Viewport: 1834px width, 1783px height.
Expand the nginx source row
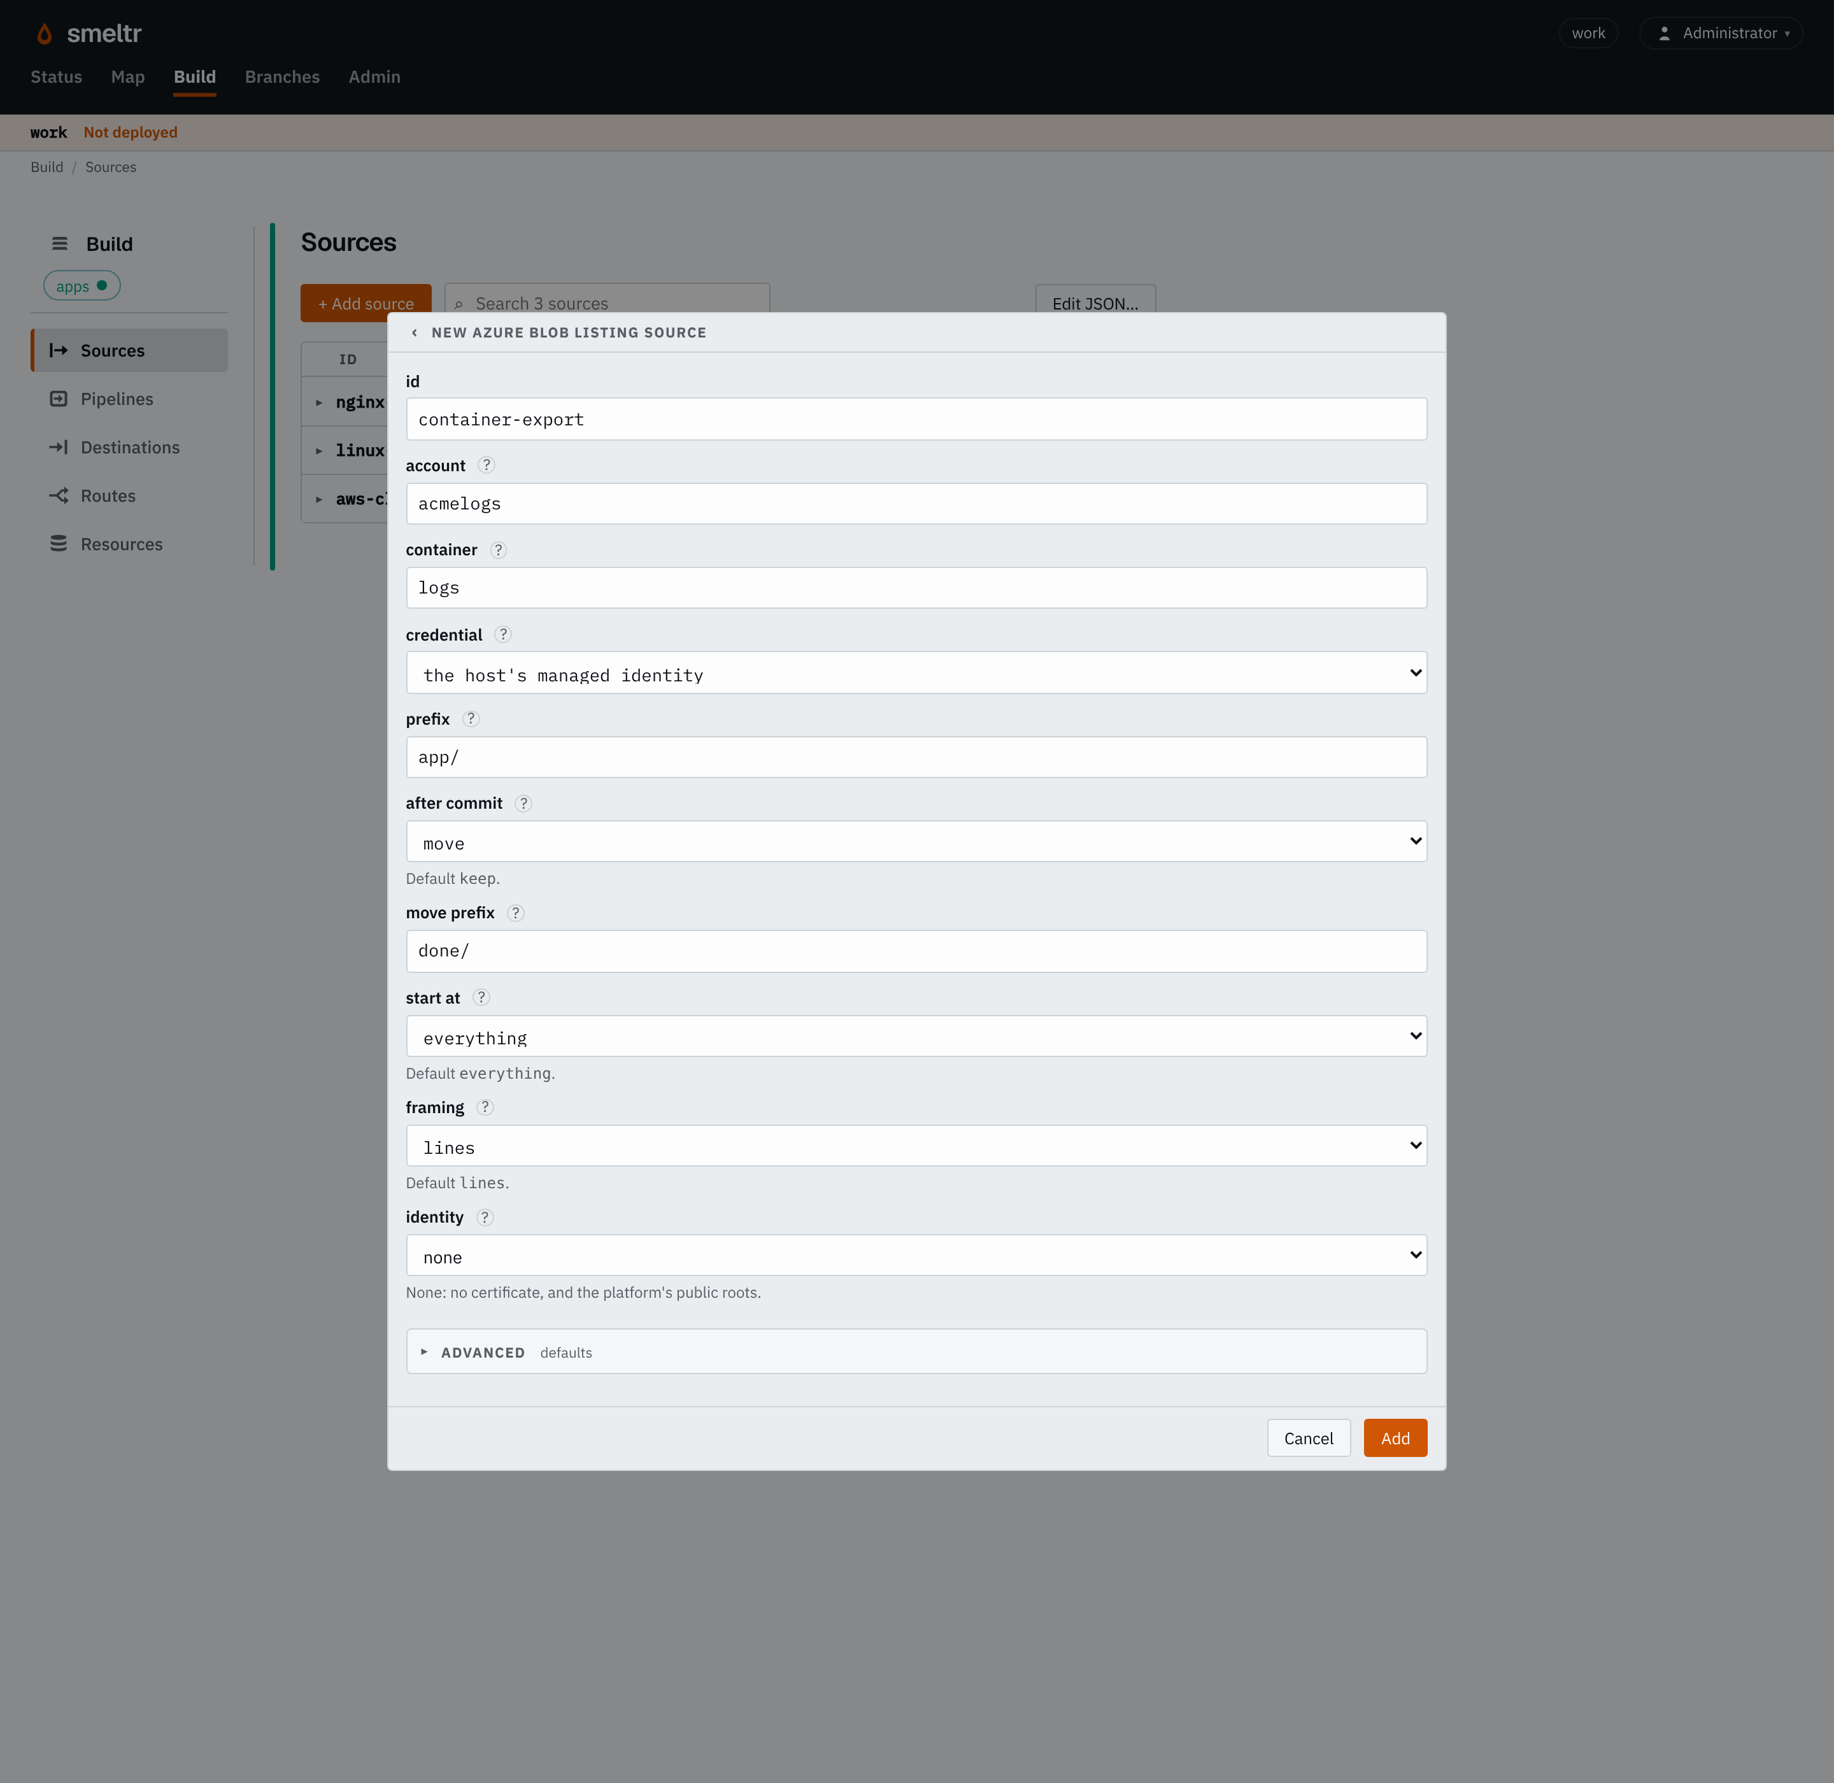[x=320, y=402]
